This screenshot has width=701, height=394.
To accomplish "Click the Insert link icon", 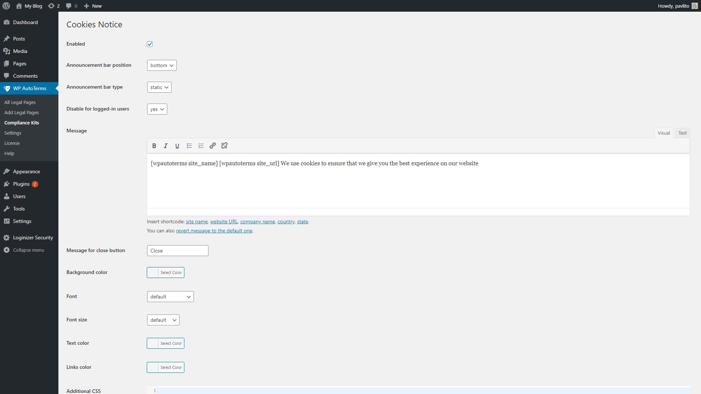I will (x=212, y=145).
